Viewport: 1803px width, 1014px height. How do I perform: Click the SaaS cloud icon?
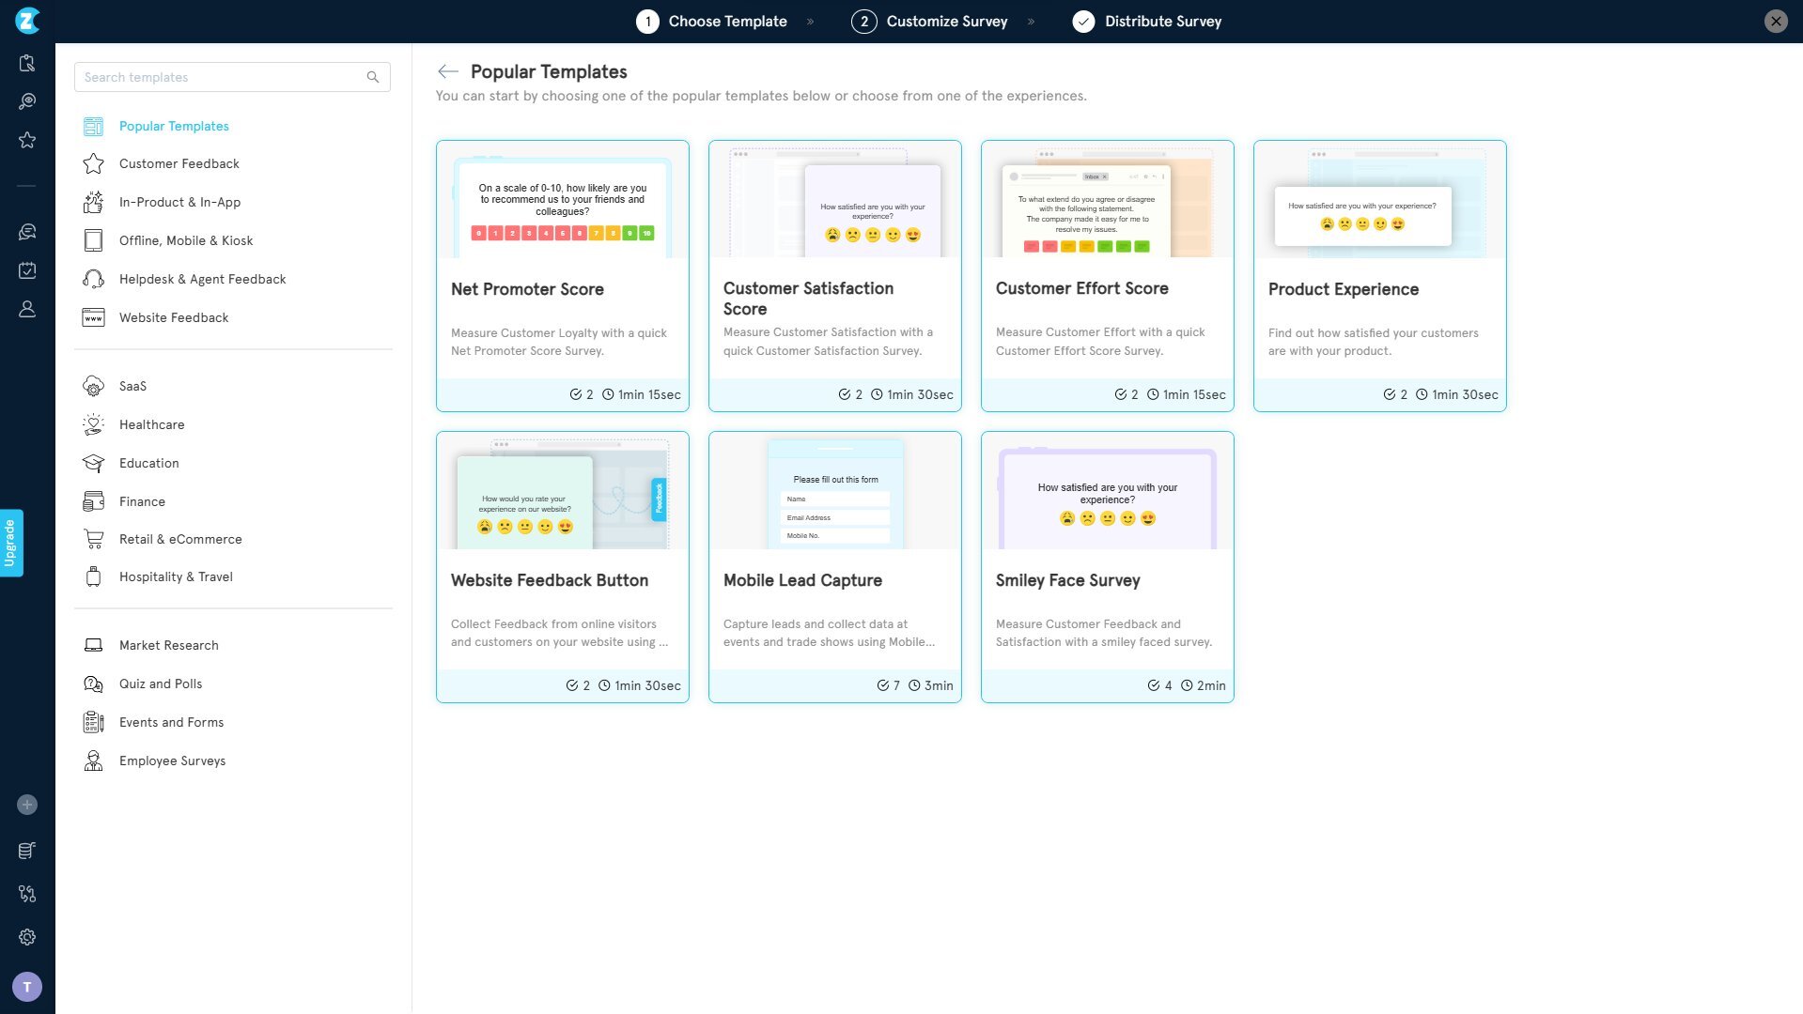point(93,386)
